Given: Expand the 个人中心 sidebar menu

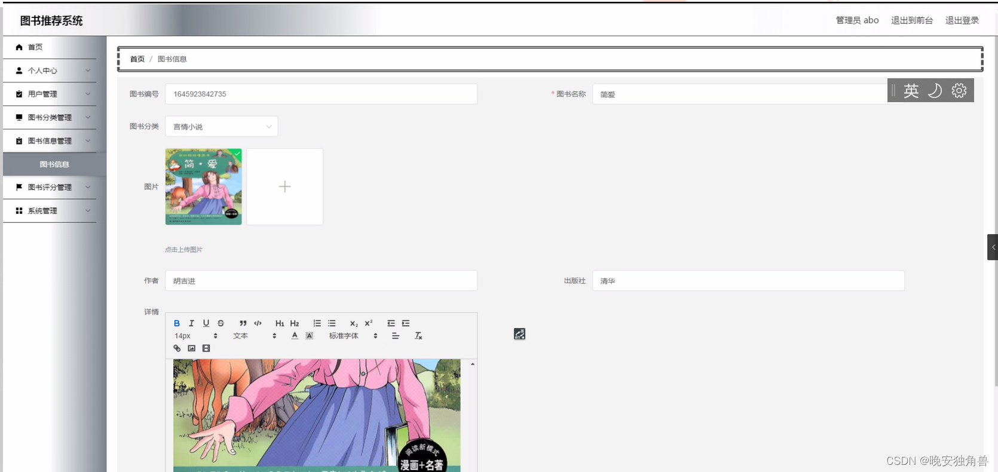Looking at the screenshot, I should [x=50, y=71].
